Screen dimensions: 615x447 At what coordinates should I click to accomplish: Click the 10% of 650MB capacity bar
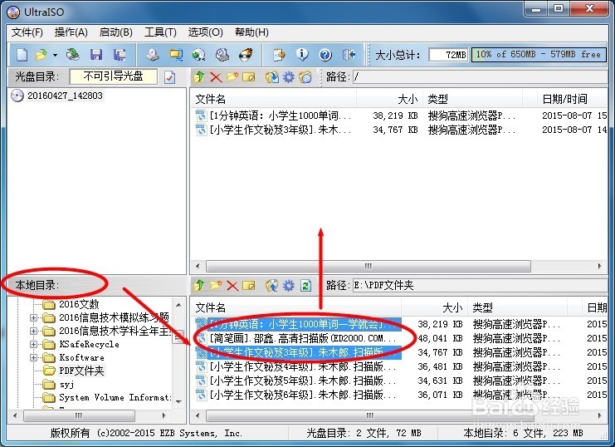539,55
